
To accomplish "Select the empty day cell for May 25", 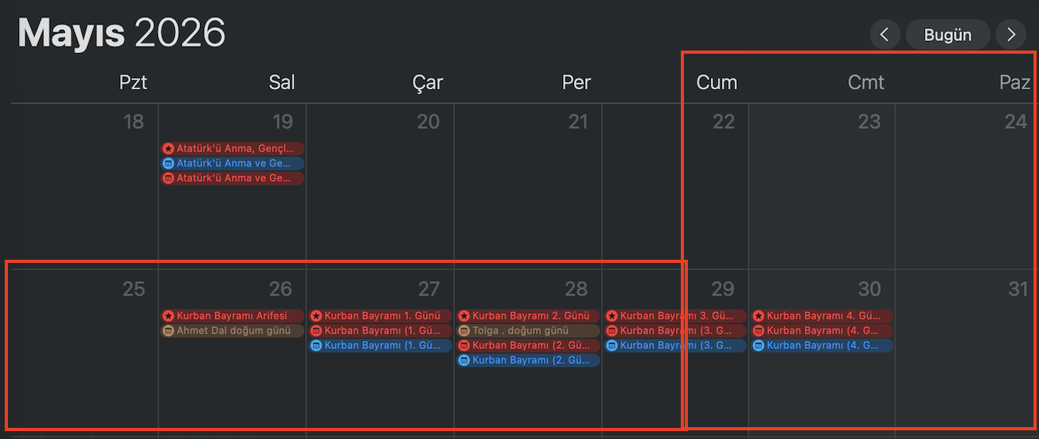I will click(x=83, y=363).
